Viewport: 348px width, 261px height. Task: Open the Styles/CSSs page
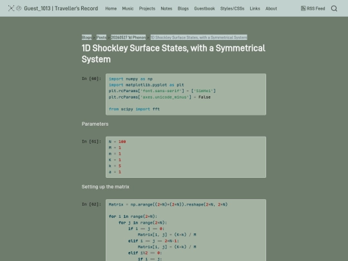click(x=232, y=8)
